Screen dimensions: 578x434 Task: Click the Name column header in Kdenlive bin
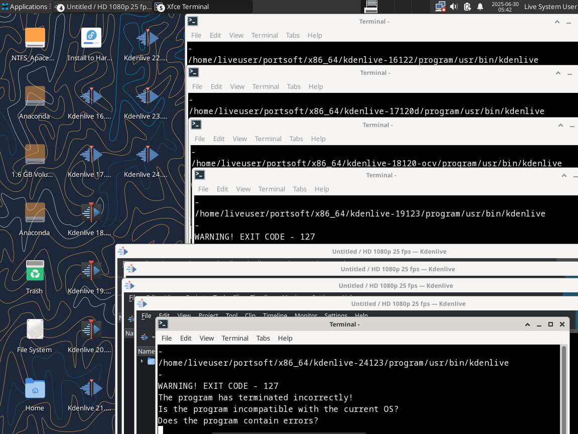coord(147,351)
